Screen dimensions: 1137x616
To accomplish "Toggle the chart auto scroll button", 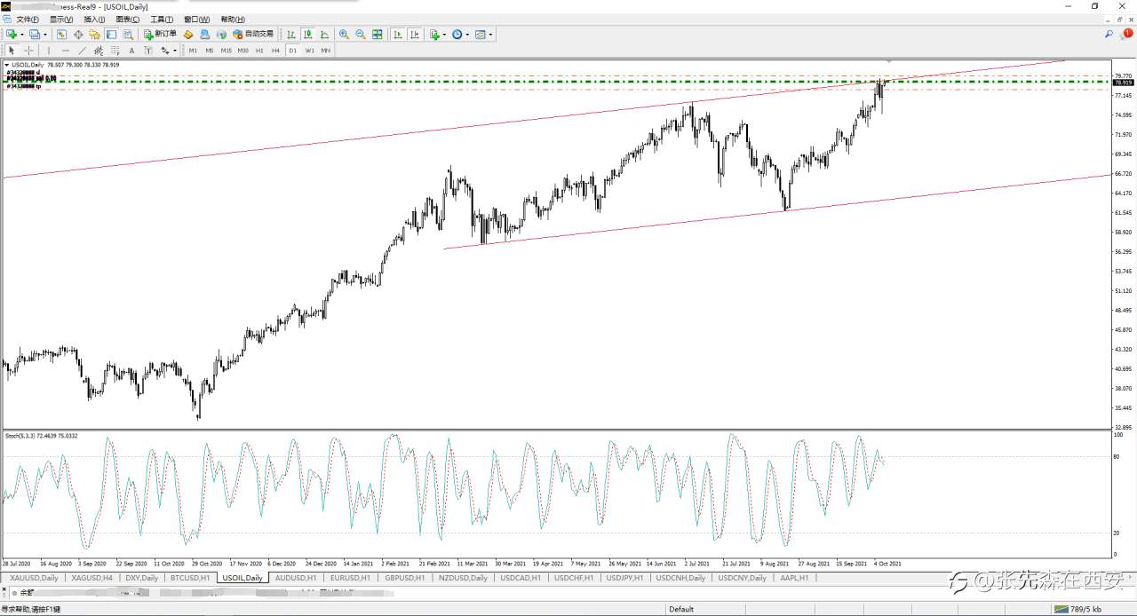I will tap(397, 35).
